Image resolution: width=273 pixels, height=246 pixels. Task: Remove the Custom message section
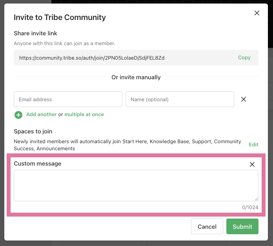pyautogui.click(x=252, y=164)
